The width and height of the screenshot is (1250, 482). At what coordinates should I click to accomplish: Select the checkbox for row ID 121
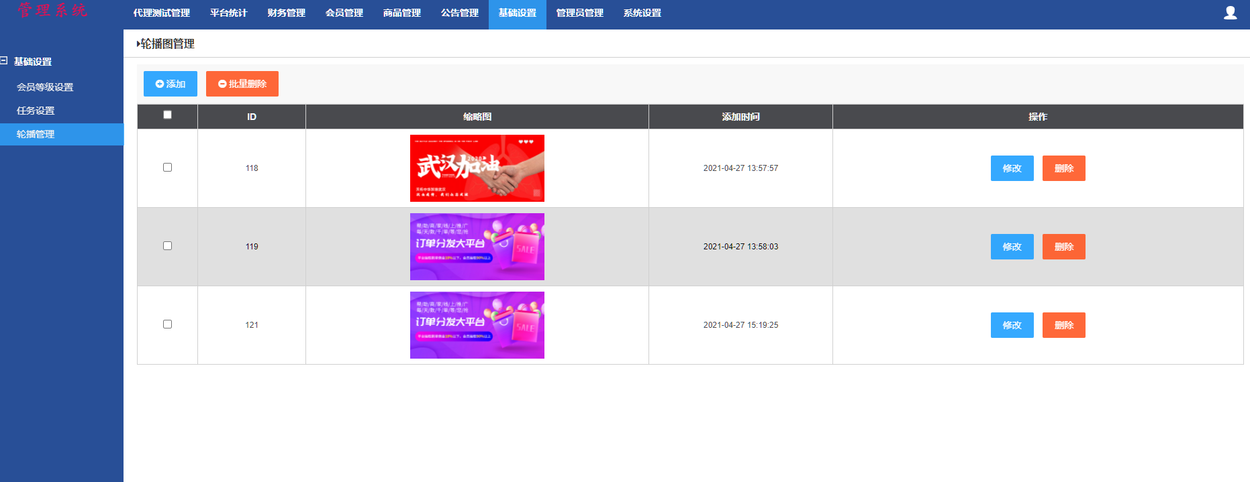tap(167, 324)
